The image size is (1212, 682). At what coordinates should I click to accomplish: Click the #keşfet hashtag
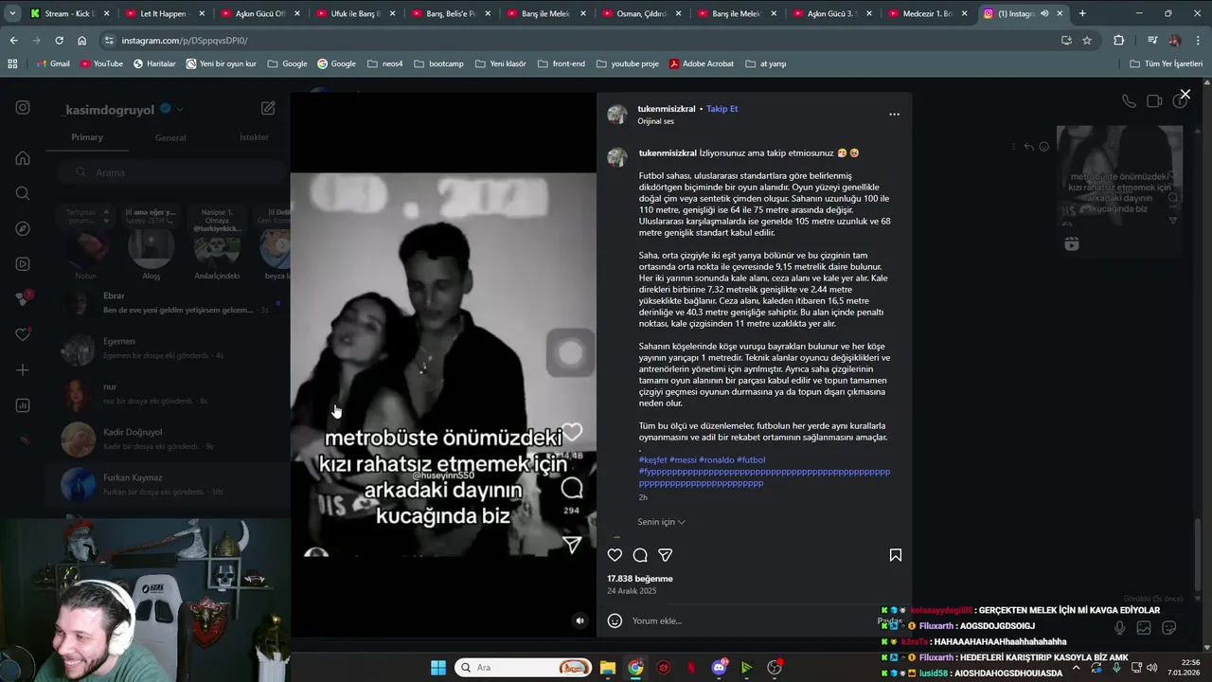[653, 460]
